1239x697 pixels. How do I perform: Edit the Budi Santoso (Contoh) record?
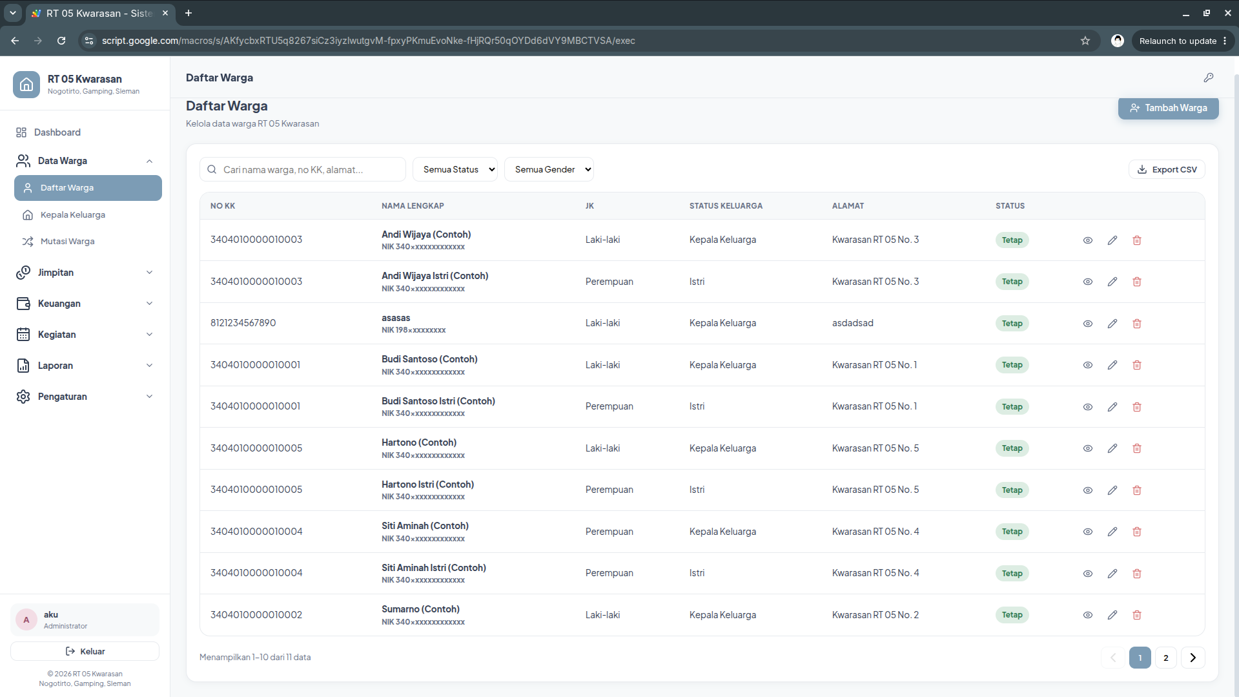click(x=1112, y=365)
